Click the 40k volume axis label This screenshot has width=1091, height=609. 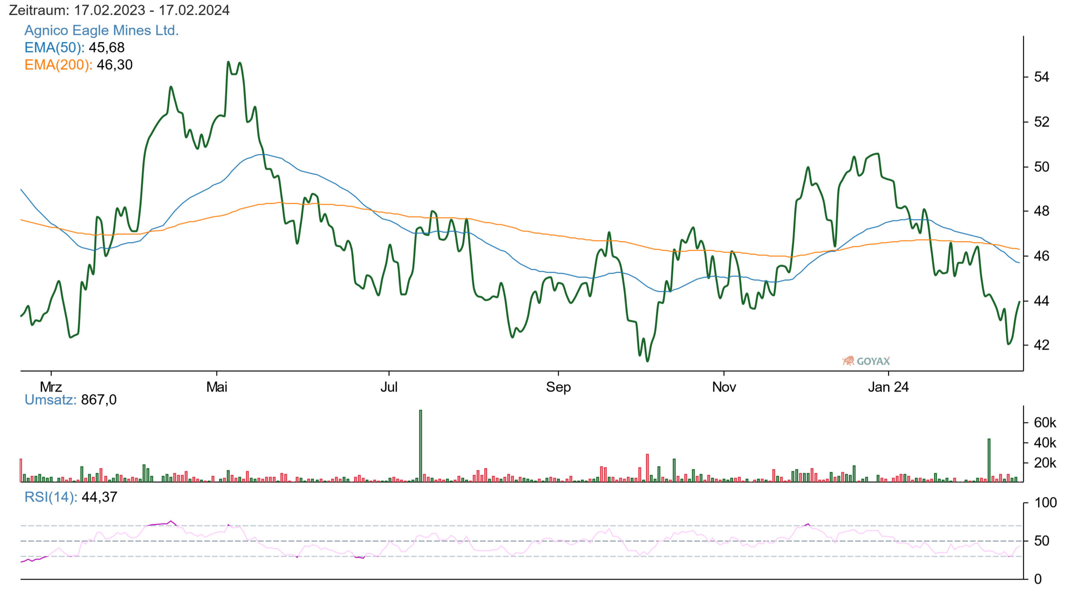1045,443
